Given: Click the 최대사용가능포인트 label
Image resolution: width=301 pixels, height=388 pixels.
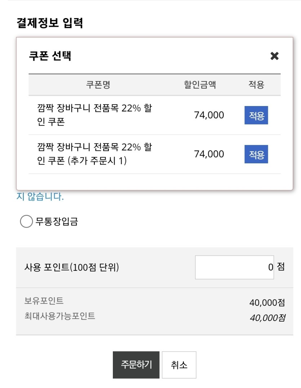Looking at the screenshot, I should tap(59, 316).
